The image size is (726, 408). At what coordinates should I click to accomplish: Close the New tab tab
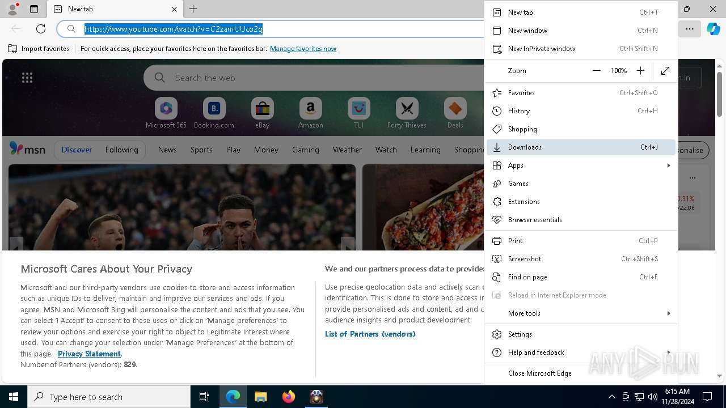click(x=174, y=9)
